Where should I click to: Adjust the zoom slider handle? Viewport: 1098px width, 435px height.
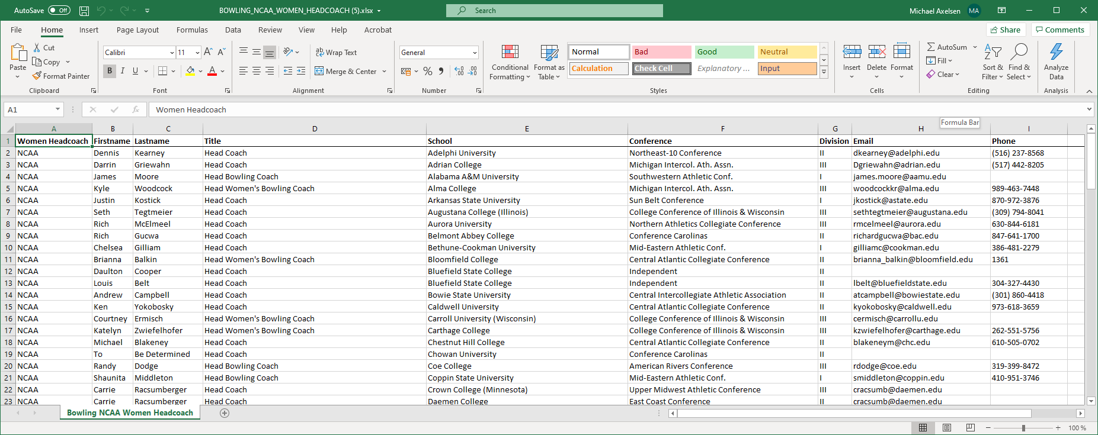pos(1023,428)
